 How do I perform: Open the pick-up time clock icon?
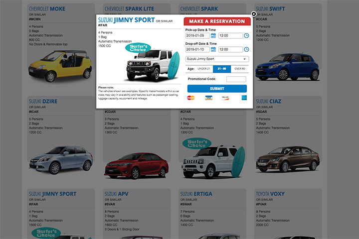246,36
